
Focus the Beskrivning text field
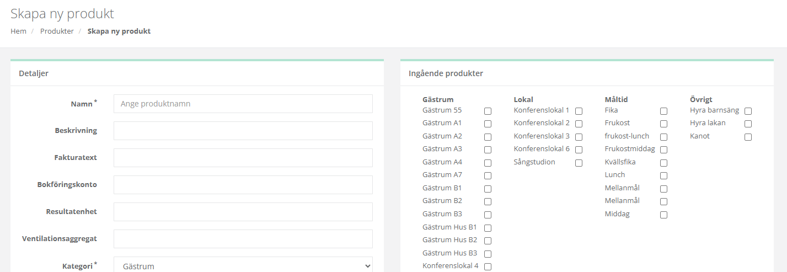(x=243, y=131)
